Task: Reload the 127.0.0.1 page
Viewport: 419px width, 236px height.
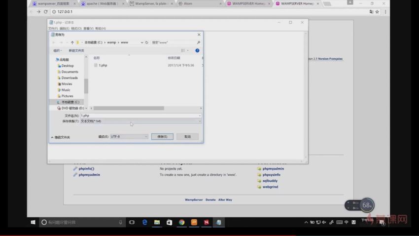Action: coord(46,12)
